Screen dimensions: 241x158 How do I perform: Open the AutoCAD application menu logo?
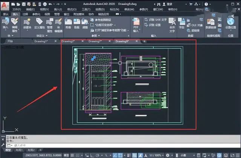[x=5, y=6]
